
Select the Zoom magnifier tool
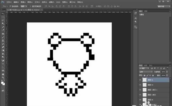point(3,78)
